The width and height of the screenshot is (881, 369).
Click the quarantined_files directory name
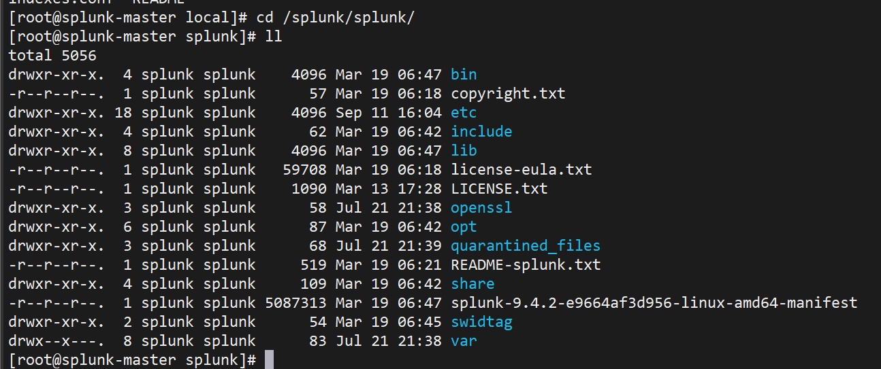(525, 246)
